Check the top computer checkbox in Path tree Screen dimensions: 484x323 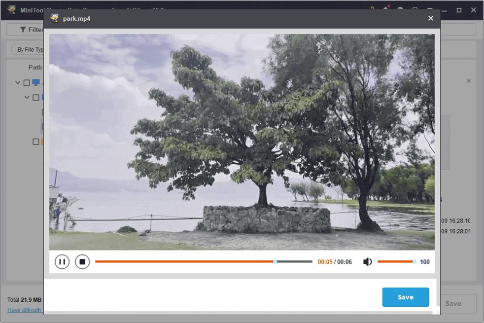26,82
